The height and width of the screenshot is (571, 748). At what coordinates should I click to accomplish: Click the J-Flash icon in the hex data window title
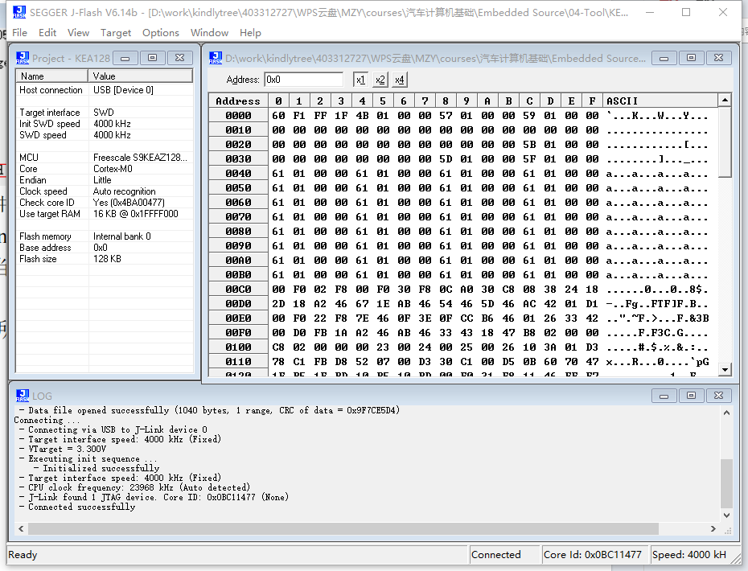[216, 58]
